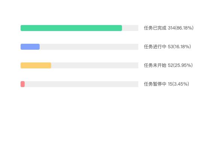Click the yellow 任务未开始 progress fill
Viewport: 206px width, 157px height.
36,65
